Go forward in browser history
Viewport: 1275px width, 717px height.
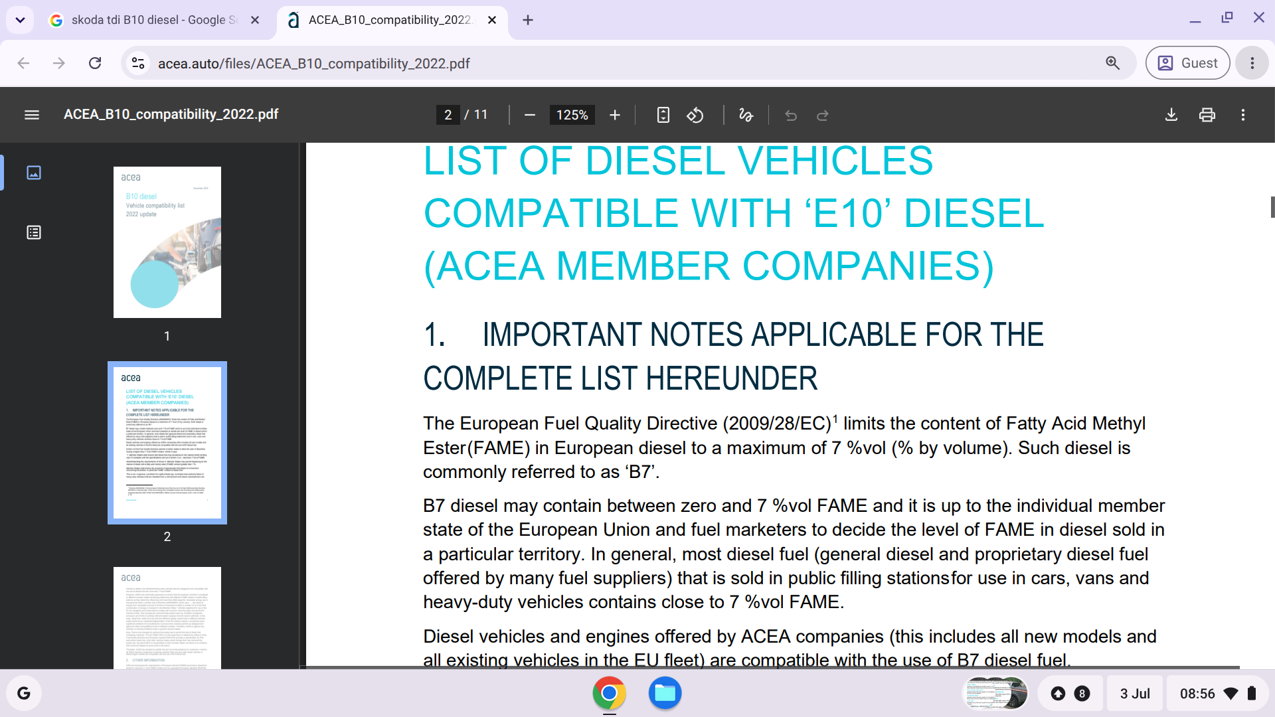point(59,63)
